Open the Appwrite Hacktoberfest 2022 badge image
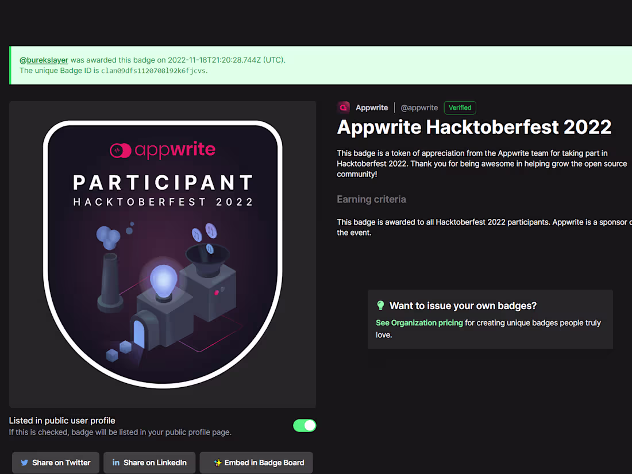This screenshot has width=632, height=474. click(x=163, y=255)
